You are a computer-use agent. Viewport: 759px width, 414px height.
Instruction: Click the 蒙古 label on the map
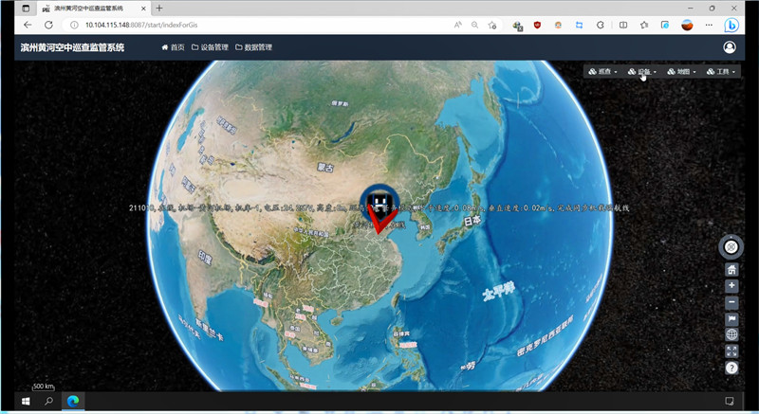(325, 168)
